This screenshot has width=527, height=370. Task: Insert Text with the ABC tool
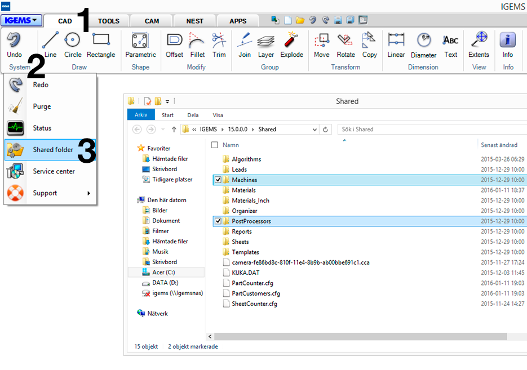coord(451,45)
